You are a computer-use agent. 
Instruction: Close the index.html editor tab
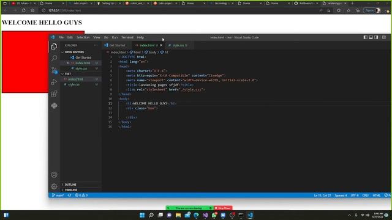(161, 45)
